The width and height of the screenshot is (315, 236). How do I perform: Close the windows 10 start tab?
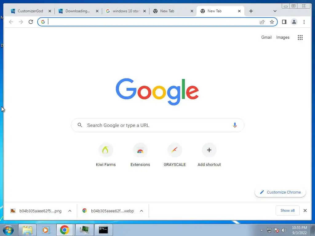[x=145, y=11]
